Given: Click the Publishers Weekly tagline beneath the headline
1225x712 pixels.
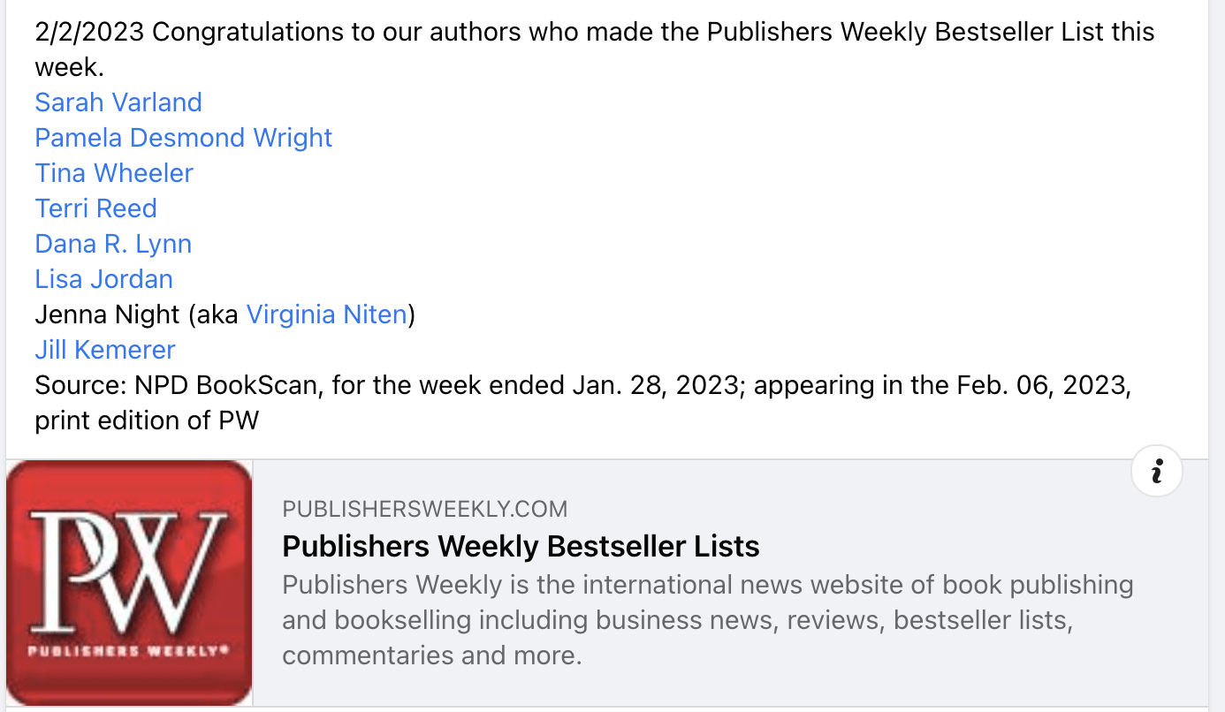Looking at the screenshot, I should tap(706, 619).
